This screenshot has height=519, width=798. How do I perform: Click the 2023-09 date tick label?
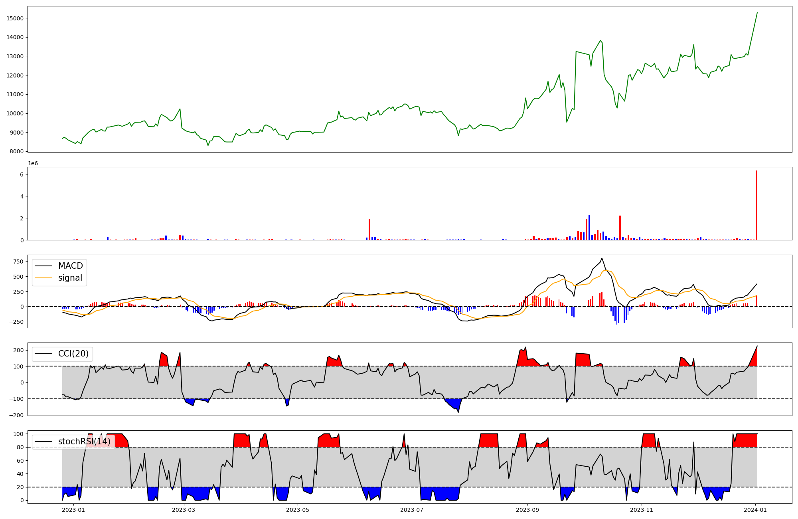tap(527, 510)
